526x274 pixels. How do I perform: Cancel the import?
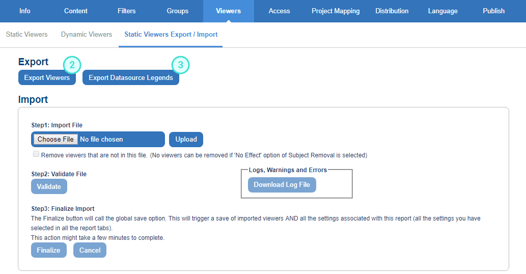coord(90,250)
